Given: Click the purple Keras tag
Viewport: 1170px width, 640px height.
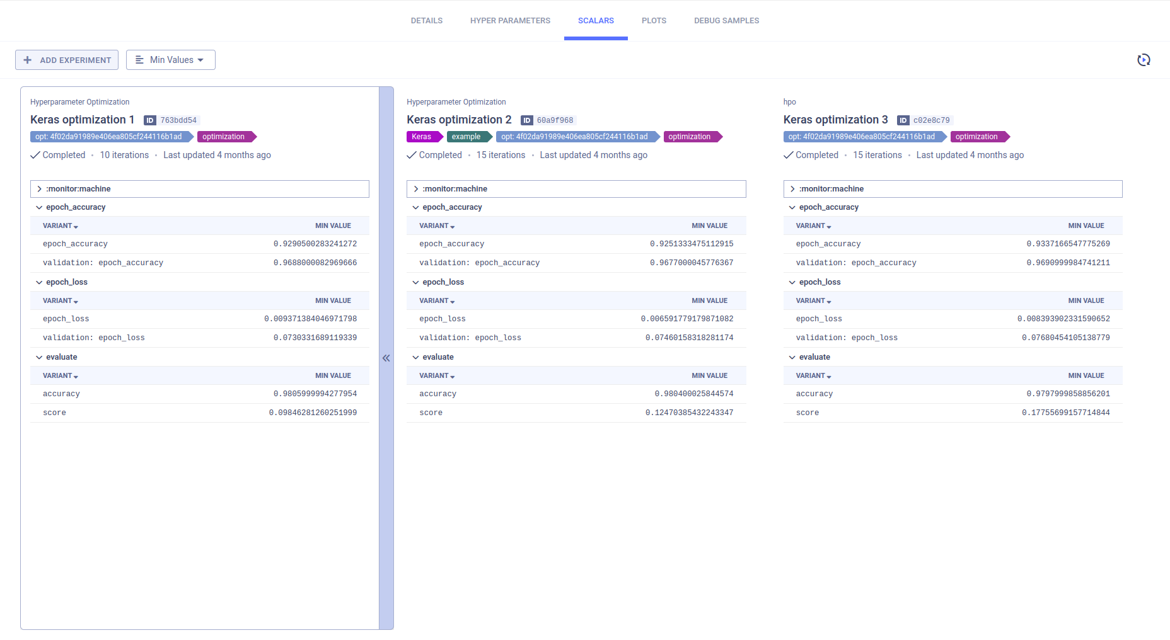Looking at the screenshot, I should pos(422,137).
